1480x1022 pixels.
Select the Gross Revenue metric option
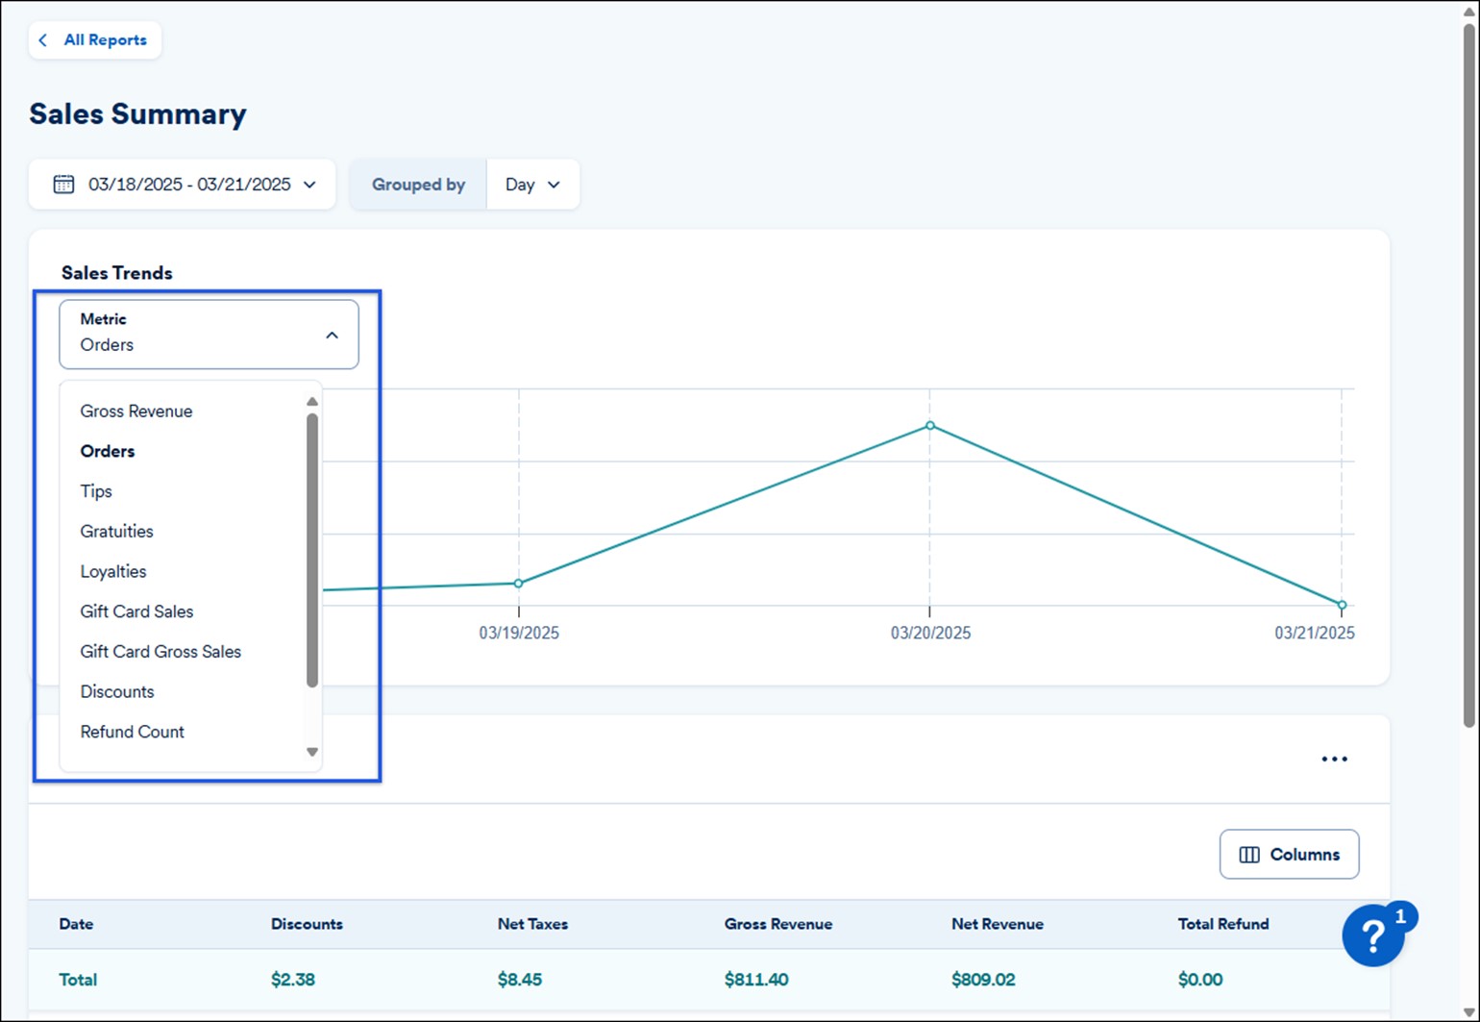pyautogui.click(x=136, y=411)
